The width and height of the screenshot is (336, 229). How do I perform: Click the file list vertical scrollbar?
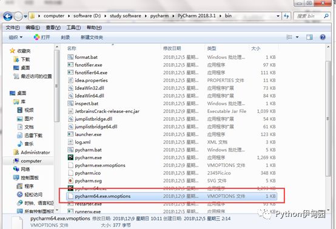(x=328, y=119)
